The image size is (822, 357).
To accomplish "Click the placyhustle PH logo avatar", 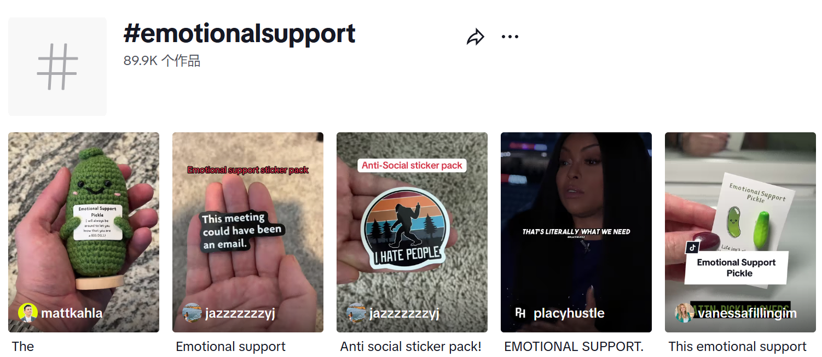I will point(520,313).
